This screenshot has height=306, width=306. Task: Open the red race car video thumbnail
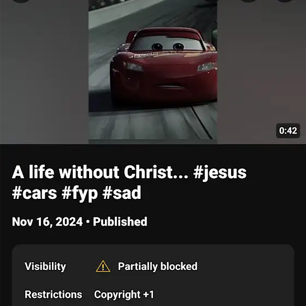pyautogui.click(x=153, y=72)
